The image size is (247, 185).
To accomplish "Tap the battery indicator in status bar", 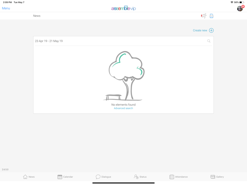I will (x=242, y=2).
